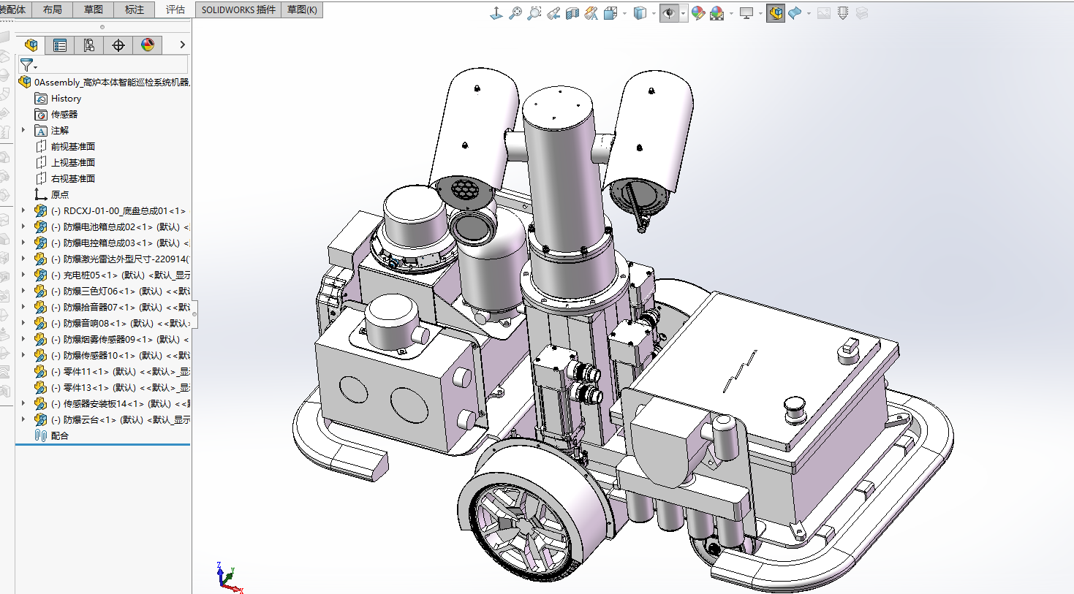Select the 传感器 folder
Viewport: 1074px width, 594px height.
[x=57, y=115]
